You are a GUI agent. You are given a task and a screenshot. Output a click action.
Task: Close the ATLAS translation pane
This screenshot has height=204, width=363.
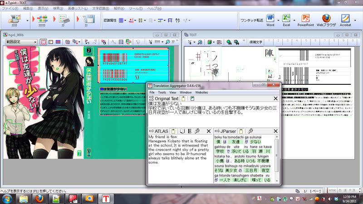coord(209,131)
